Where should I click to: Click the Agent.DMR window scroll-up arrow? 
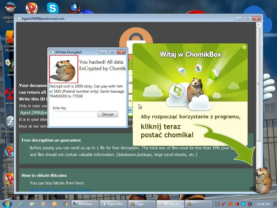(258, 25)
